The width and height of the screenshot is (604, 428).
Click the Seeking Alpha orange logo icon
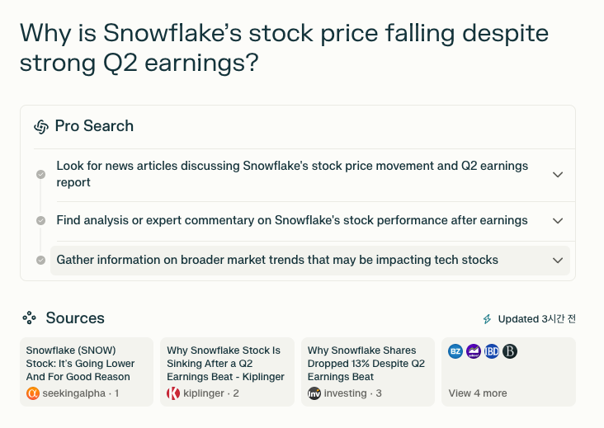(x=33, y=393)
